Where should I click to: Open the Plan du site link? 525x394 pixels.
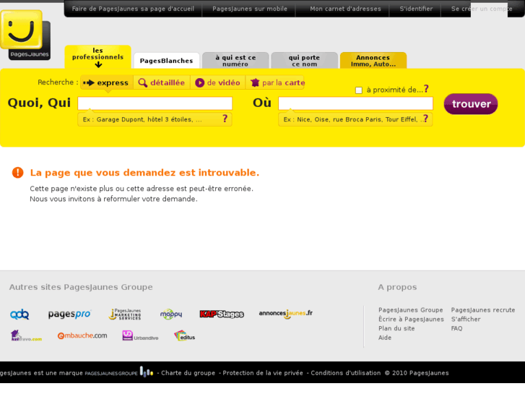396,328
